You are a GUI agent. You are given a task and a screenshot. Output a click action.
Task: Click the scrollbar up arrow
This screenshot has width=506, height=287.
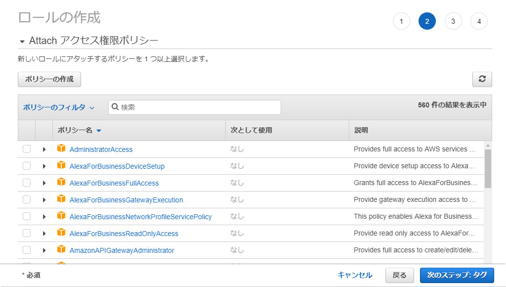488,146
